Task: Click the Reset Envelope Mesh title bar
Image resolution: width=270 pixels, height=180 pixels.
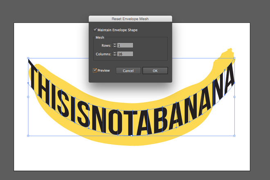Action: (130, 19)
